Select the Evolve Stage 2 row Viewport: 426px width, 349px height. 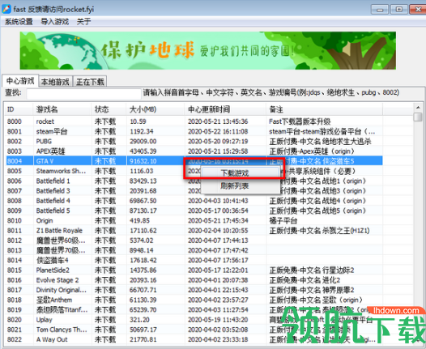[x=194, y=280]
